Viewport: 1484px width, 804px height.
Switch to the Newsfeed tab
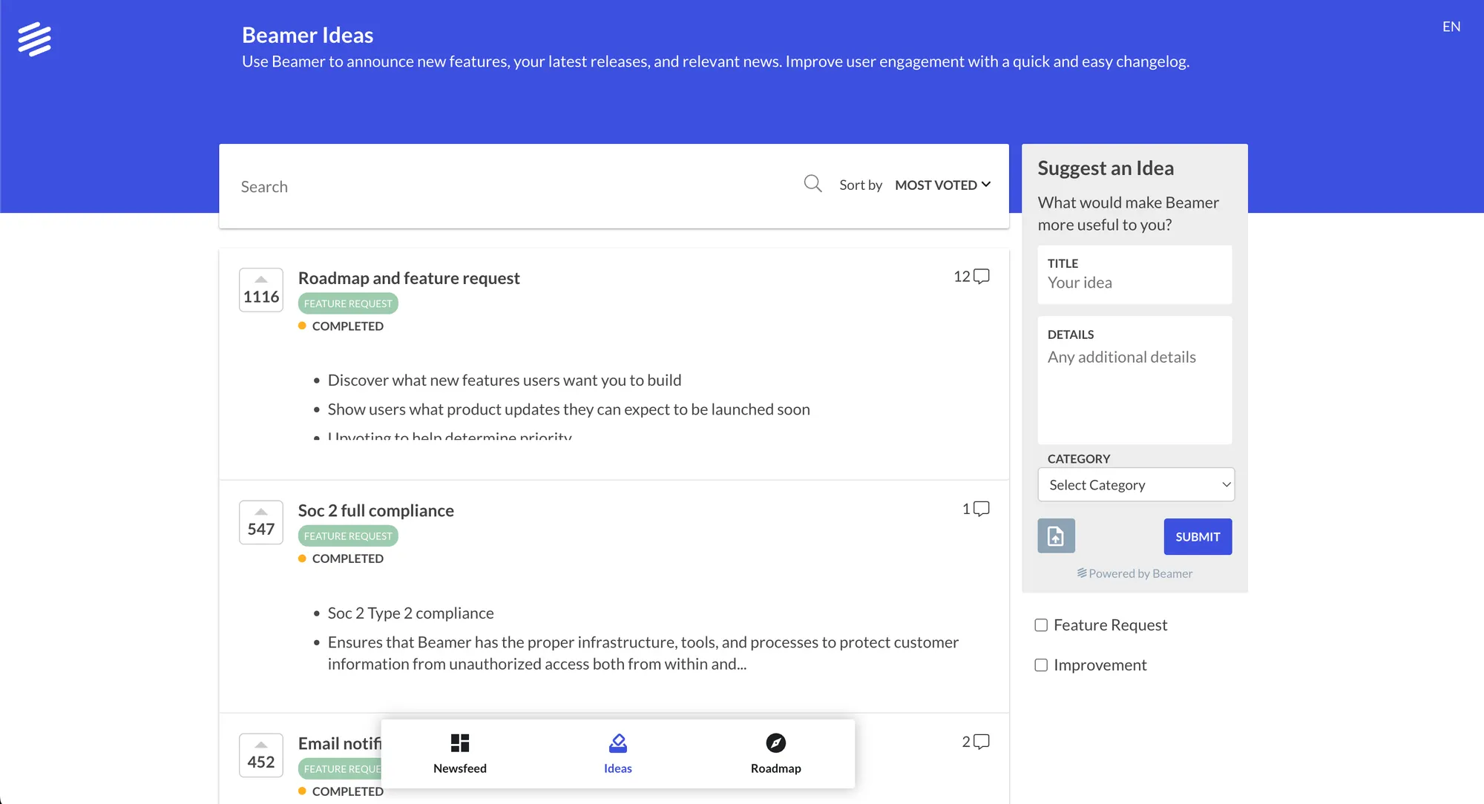click(460, 754)
